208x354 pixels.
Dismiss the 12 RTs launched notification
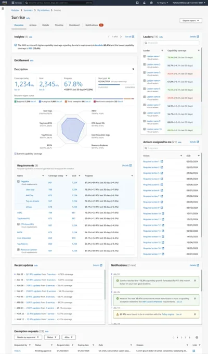(x=195, y=298)
